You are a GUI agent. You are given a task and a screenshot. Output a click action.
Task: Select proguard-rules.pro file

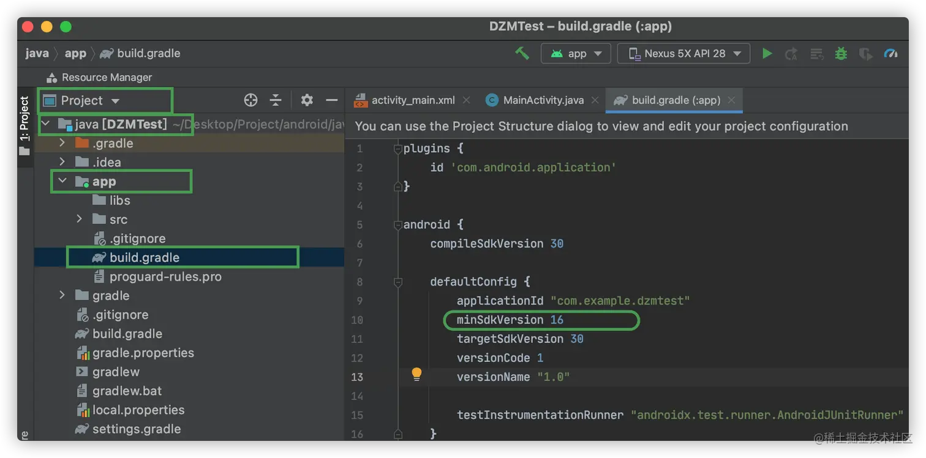pyautogui.click(x=157, y=276)
